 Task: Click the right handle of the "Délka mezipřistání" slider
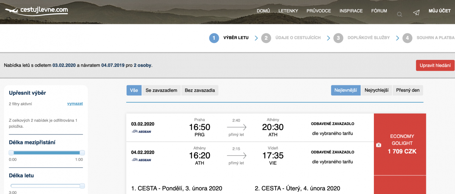tap(82, 153)
